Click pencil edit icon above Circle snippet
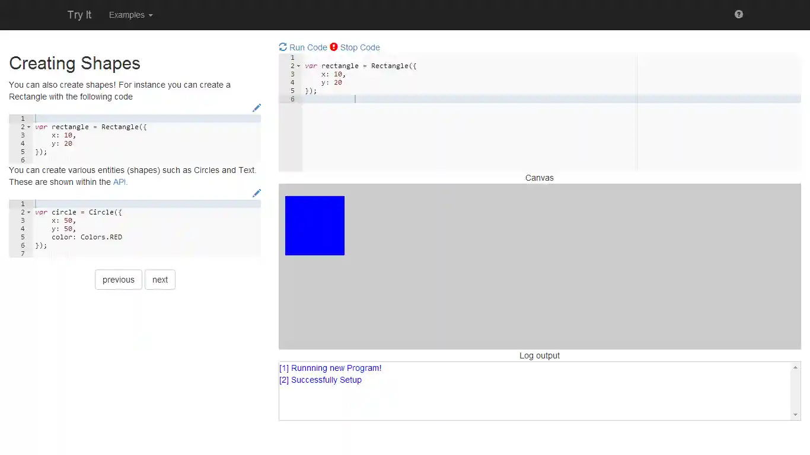810x455 pixels. [256, 193]
